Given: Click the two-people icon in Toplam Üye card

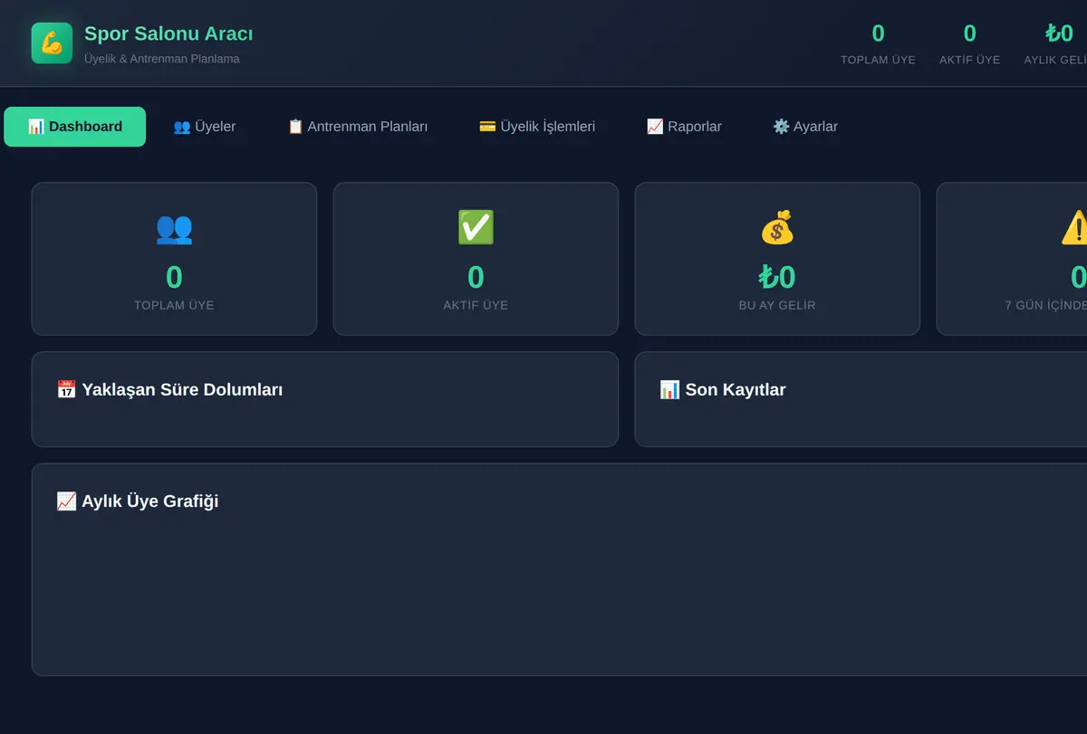Looking at the screenshot, I should (x=174, y=228).
